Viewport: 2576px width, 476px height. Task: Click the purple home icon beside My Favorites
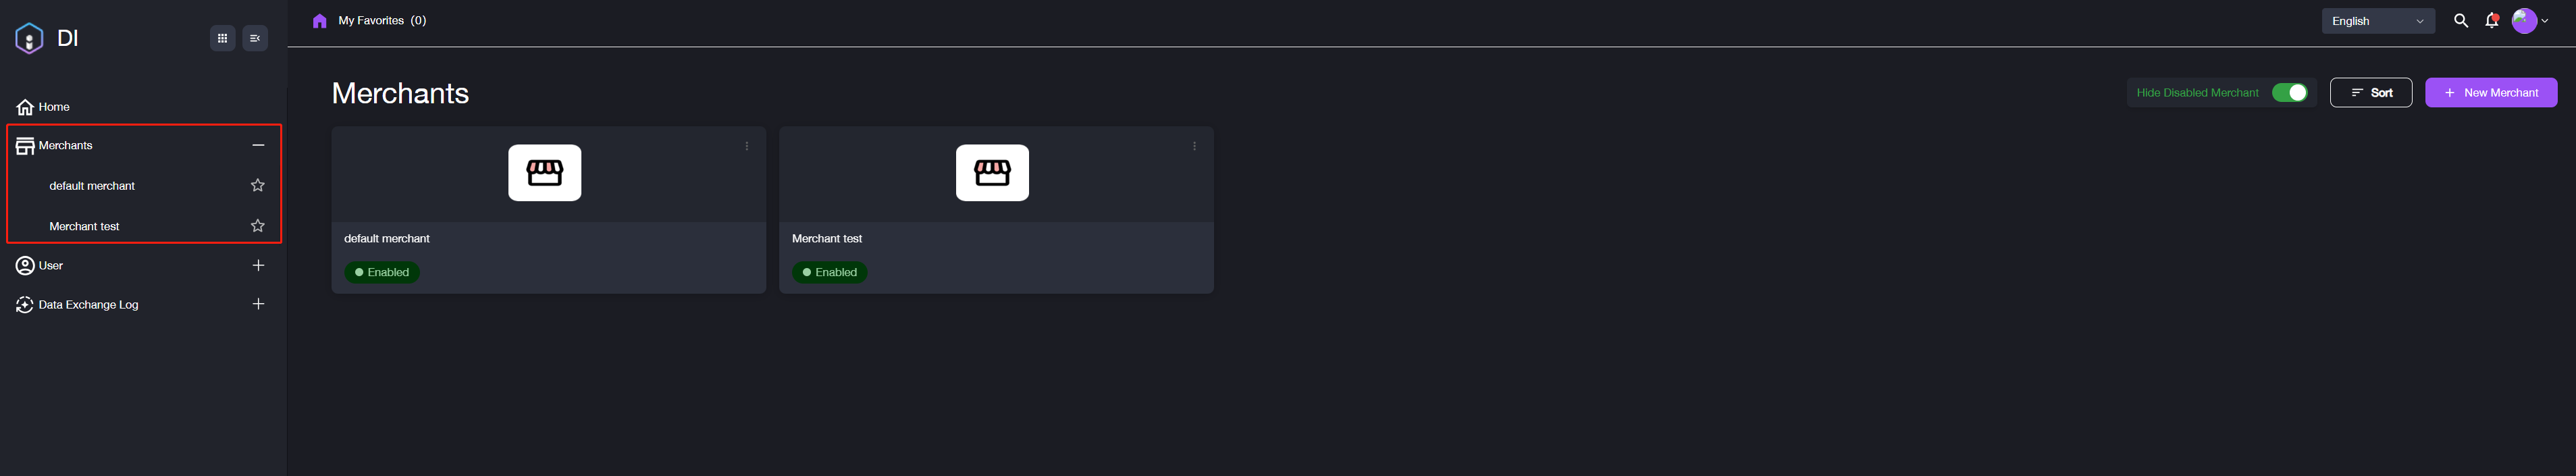click(320, 21)
